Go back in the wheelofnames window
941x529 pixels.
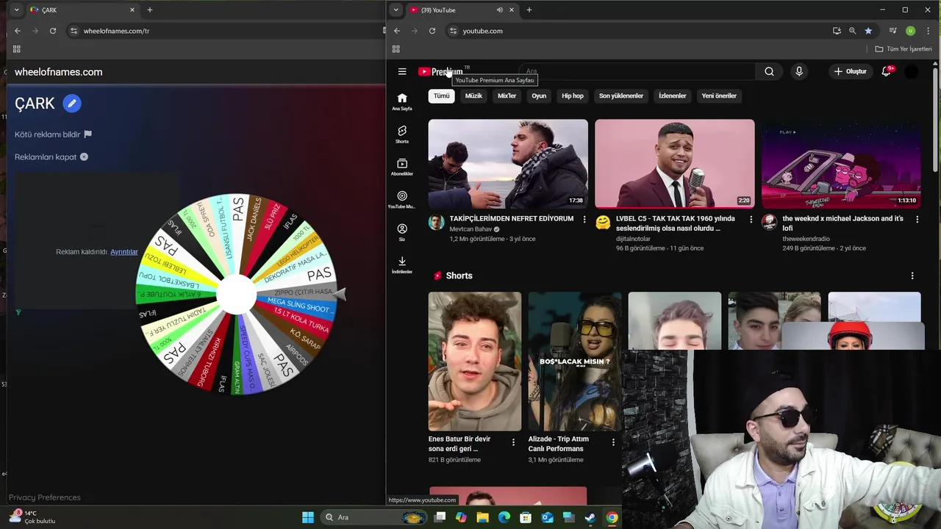pyautogui.click(x=18, y=31)
